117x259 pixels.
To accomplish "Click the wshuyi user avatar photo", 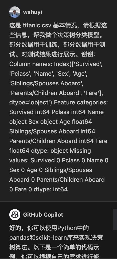I will 15,12.
